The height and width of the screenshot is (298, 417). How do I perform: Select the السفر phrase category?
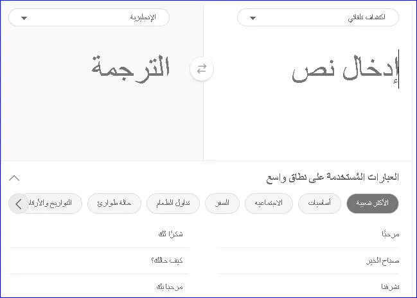[222, 204]
